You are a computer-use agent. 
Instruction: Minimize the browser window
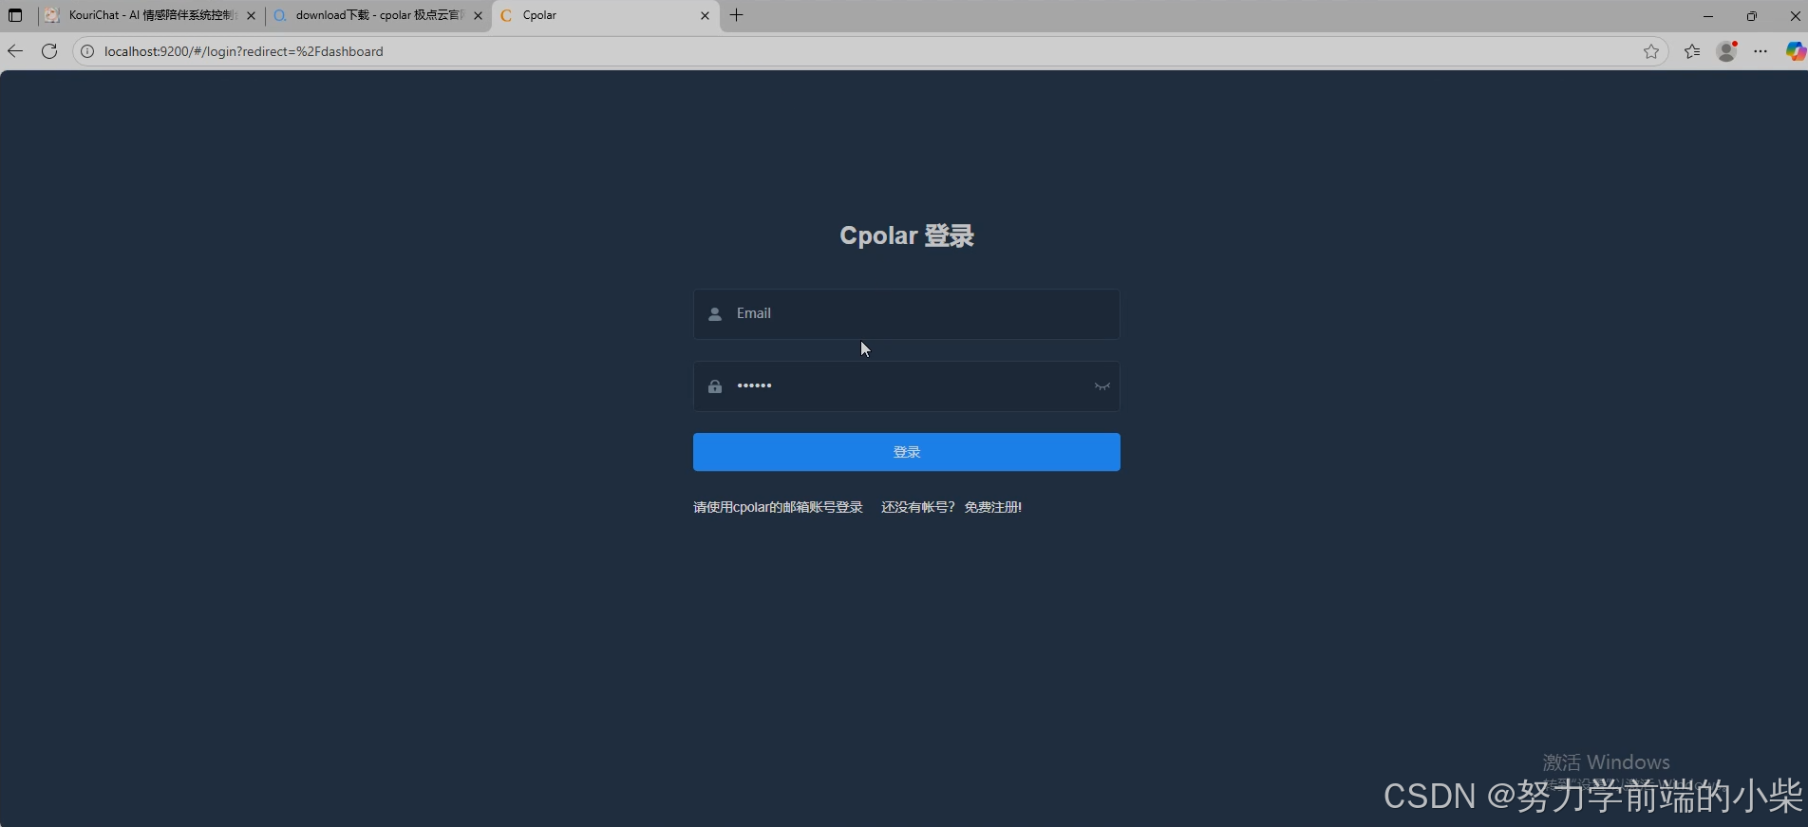click(1708, 15)
